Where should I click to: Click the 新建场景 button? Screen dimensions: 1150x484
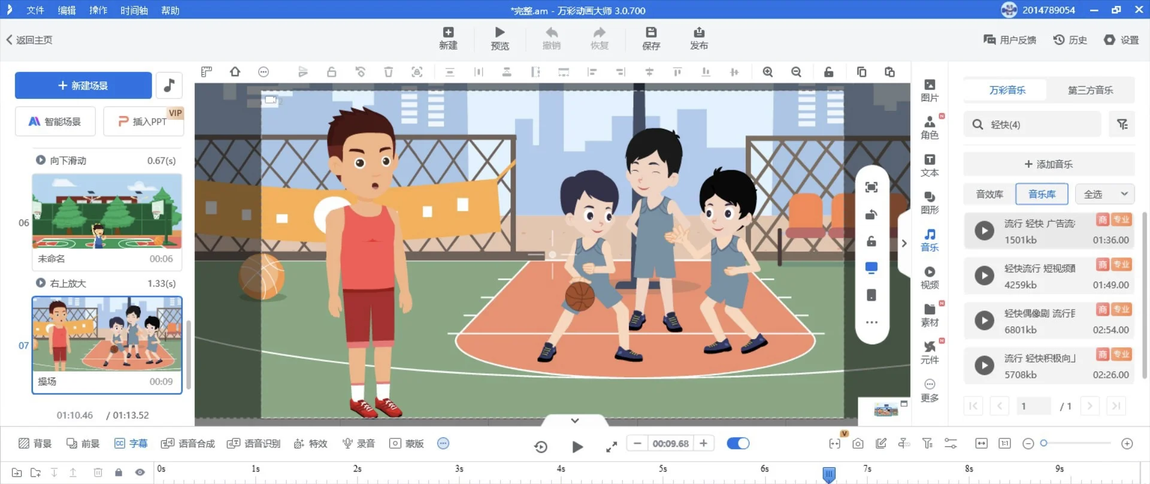pyautogui.click(x=83, y=85)
